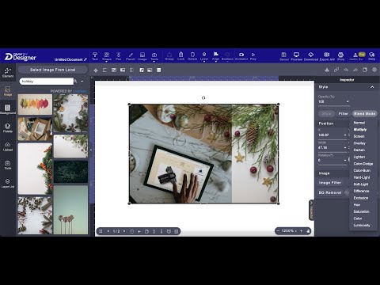
Task: Click the Animation icon
Action: (241, 56)
